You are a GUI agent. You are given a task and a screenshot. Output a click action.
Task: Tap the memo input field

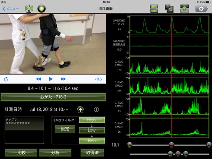point(24,130)
